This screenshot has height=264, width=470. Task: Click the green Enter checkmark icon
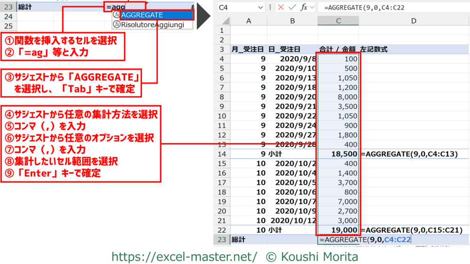[x=292, y=8]
